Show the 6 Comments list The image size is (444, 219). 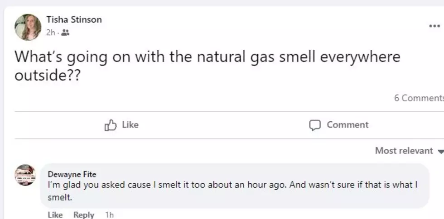tap(419, 98)
